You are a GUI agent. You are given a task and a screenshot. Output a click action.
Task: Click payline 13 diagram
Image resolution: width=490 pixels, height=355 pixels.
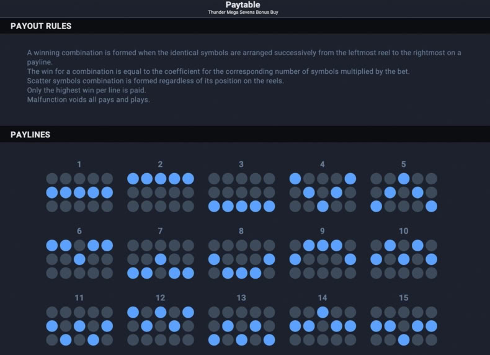point(241,326)
